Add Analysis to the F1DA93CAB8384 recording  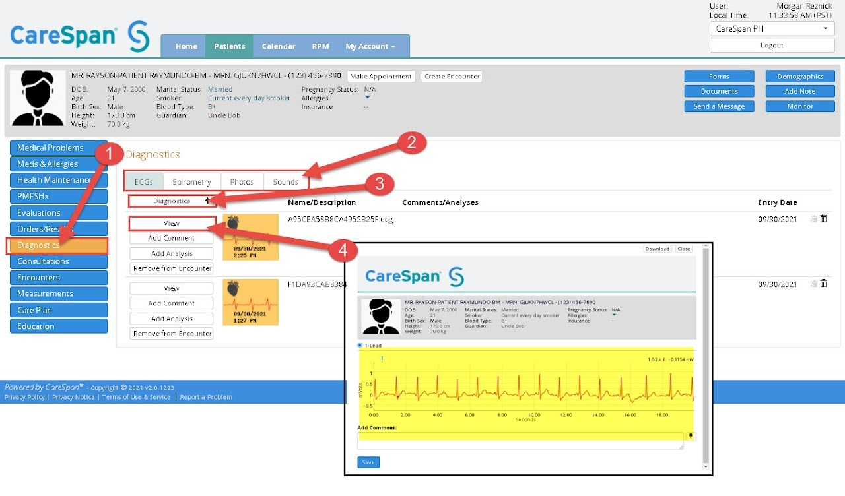pos(172,319)
